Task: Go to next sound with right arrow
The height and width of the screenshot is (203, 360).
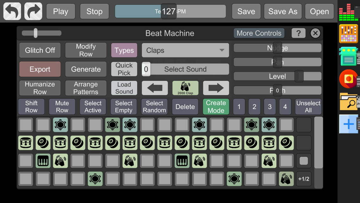Action: pos(216,88)
